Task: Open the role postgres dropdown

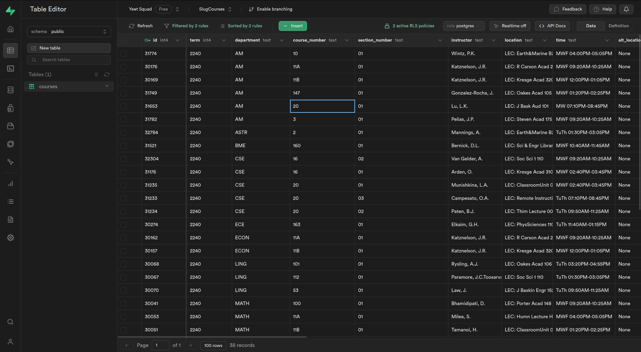Action: tap(463, 26)
